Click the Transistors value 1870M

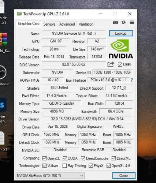[97, 57]
